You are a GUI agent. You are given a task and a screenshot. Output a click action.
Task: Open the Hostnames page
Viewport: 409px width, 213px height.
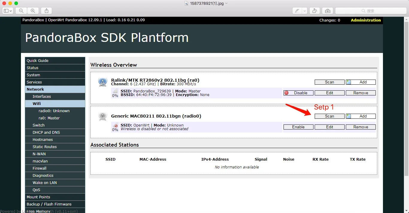click(55, 139)
